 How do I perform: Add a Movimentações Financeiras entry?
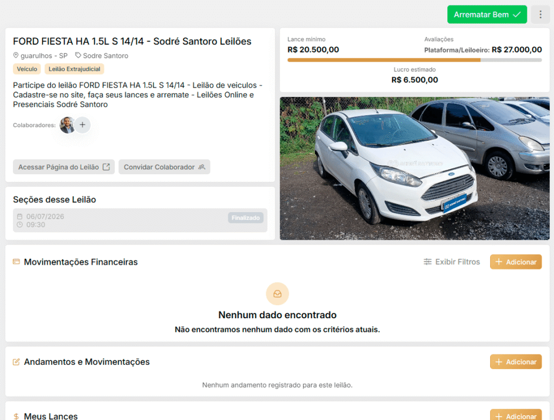[516, 262]
